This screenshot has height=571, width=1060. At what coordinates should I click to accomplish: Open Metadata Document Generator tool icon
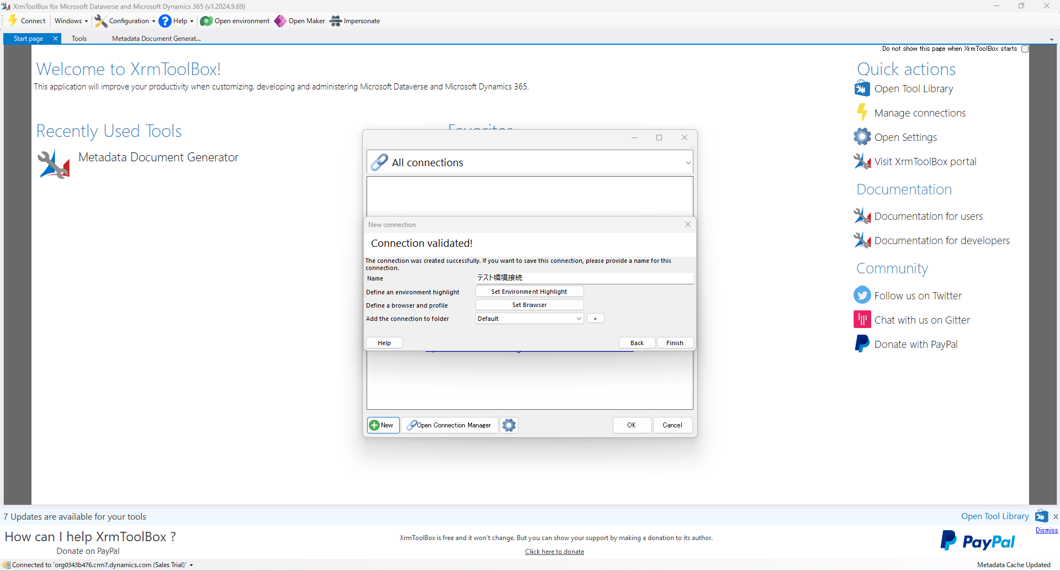point(54,164)
